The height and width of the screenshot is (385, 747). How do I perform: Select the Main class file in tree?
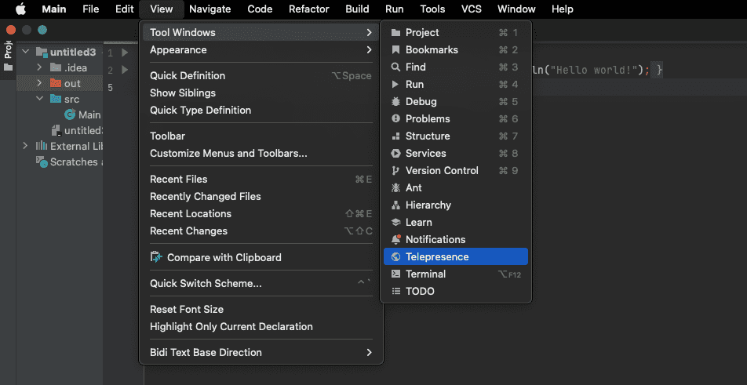84,114
